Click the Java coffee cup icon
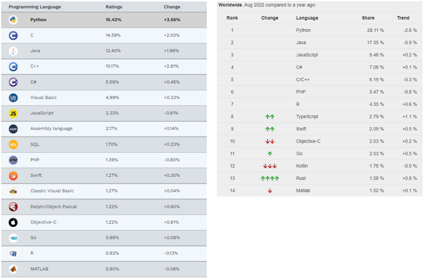 [x=13, y=51]
